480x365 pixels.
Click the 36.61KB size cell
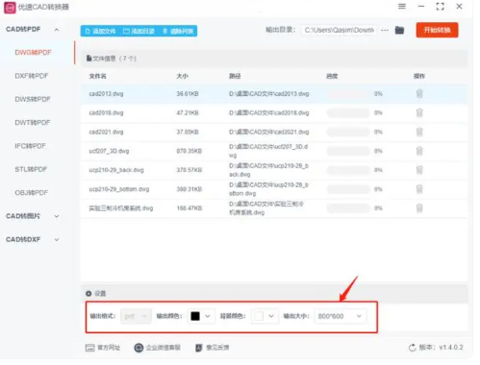tap(188, 94)
